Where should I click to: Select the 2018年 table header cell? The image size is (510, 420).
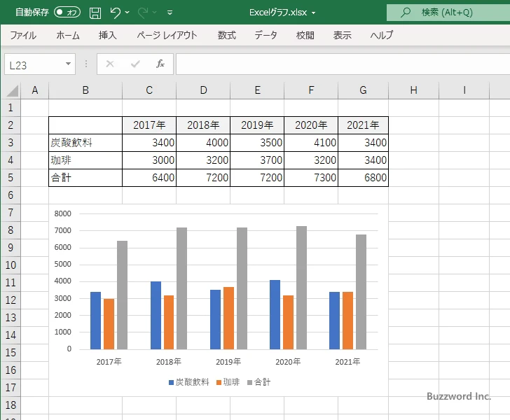point(203,125)
